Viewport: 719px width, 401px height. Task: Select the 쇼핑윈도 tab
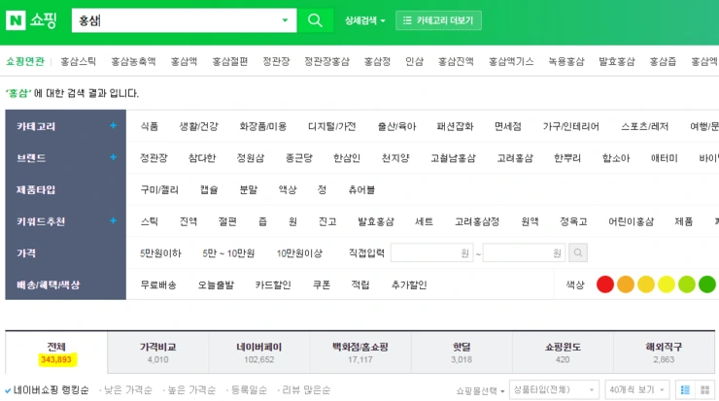[563, 352]
